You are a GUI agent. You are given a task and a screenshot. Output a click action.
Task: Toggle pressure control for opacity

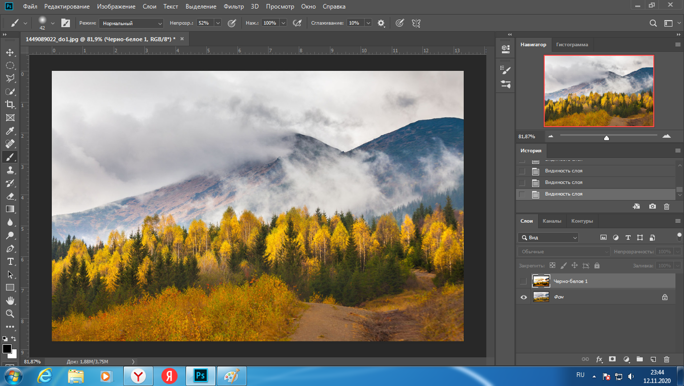tap(232, 23)
